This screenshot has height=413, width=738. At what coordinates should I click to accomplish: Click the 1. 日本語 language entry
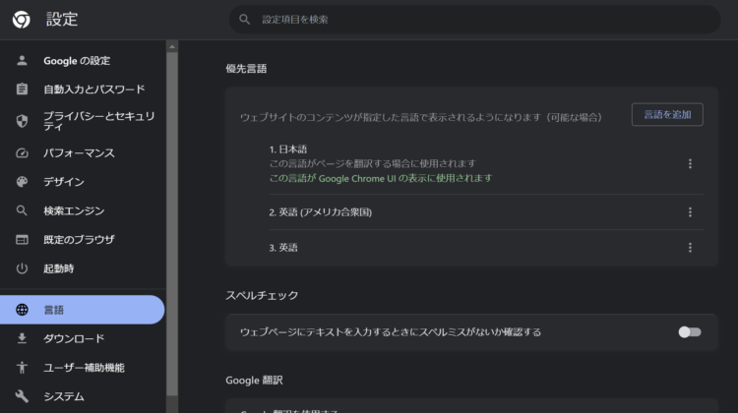pos(288,149)
